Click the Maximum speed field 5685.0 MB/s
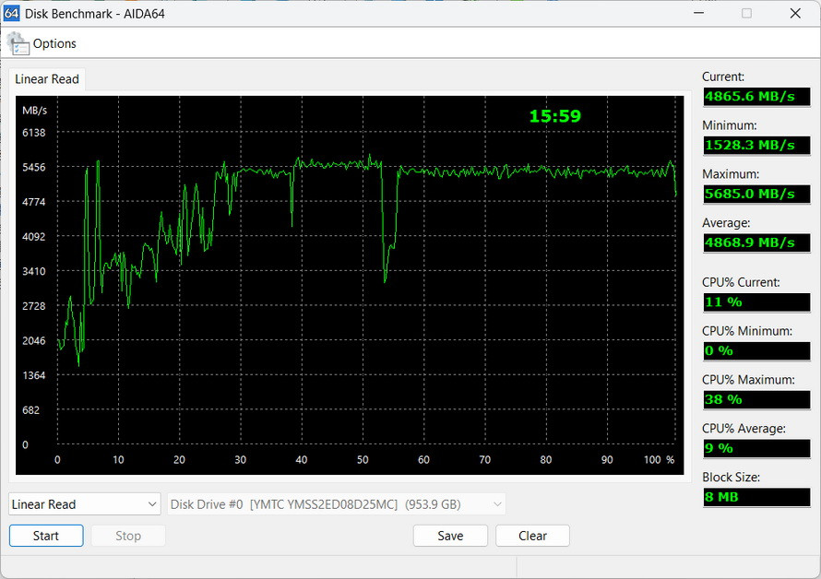 coord(756,194)
